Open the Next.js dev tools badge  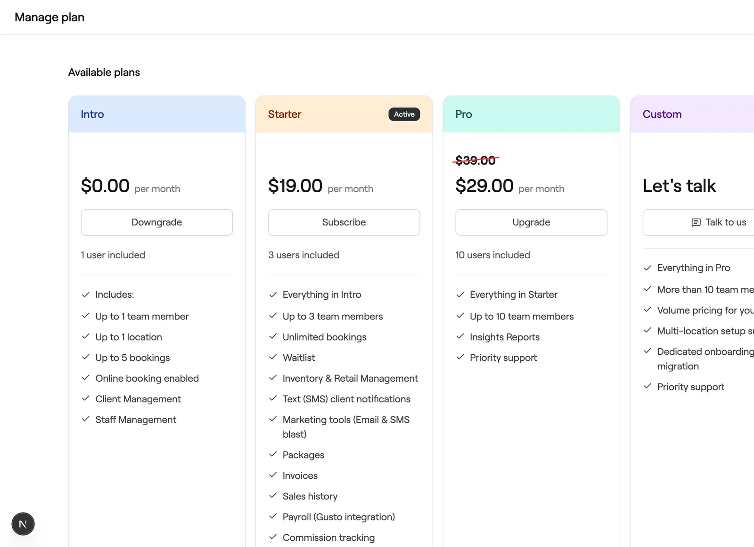(23, 524)
